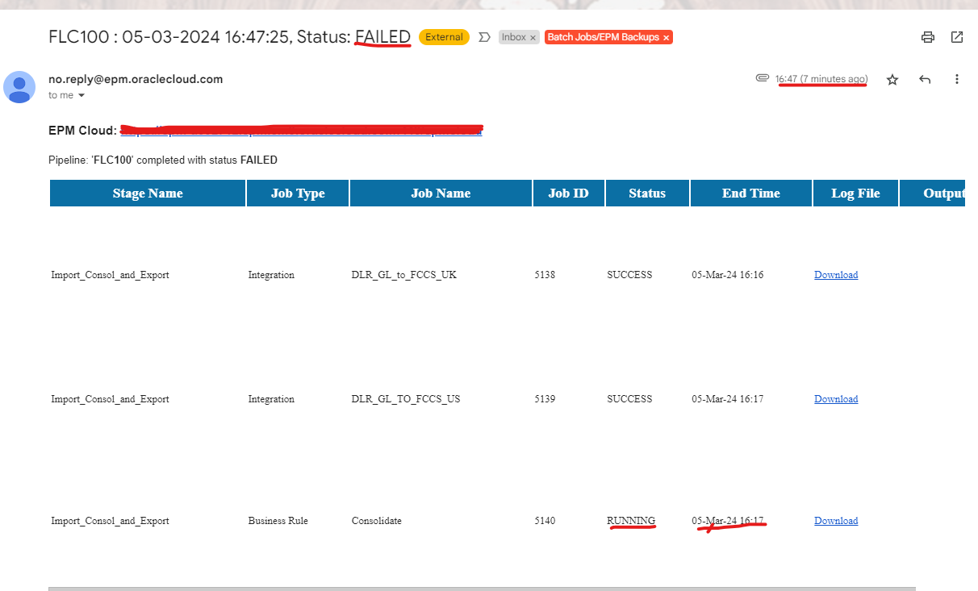Print this email with the printer icon
Viewport: 978px width, 591px height.
point(928,37)
